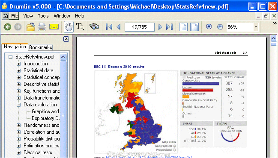The width and height of the screenshot is (278, 158).
Task: Open the Tools menu
Action: 43,16
